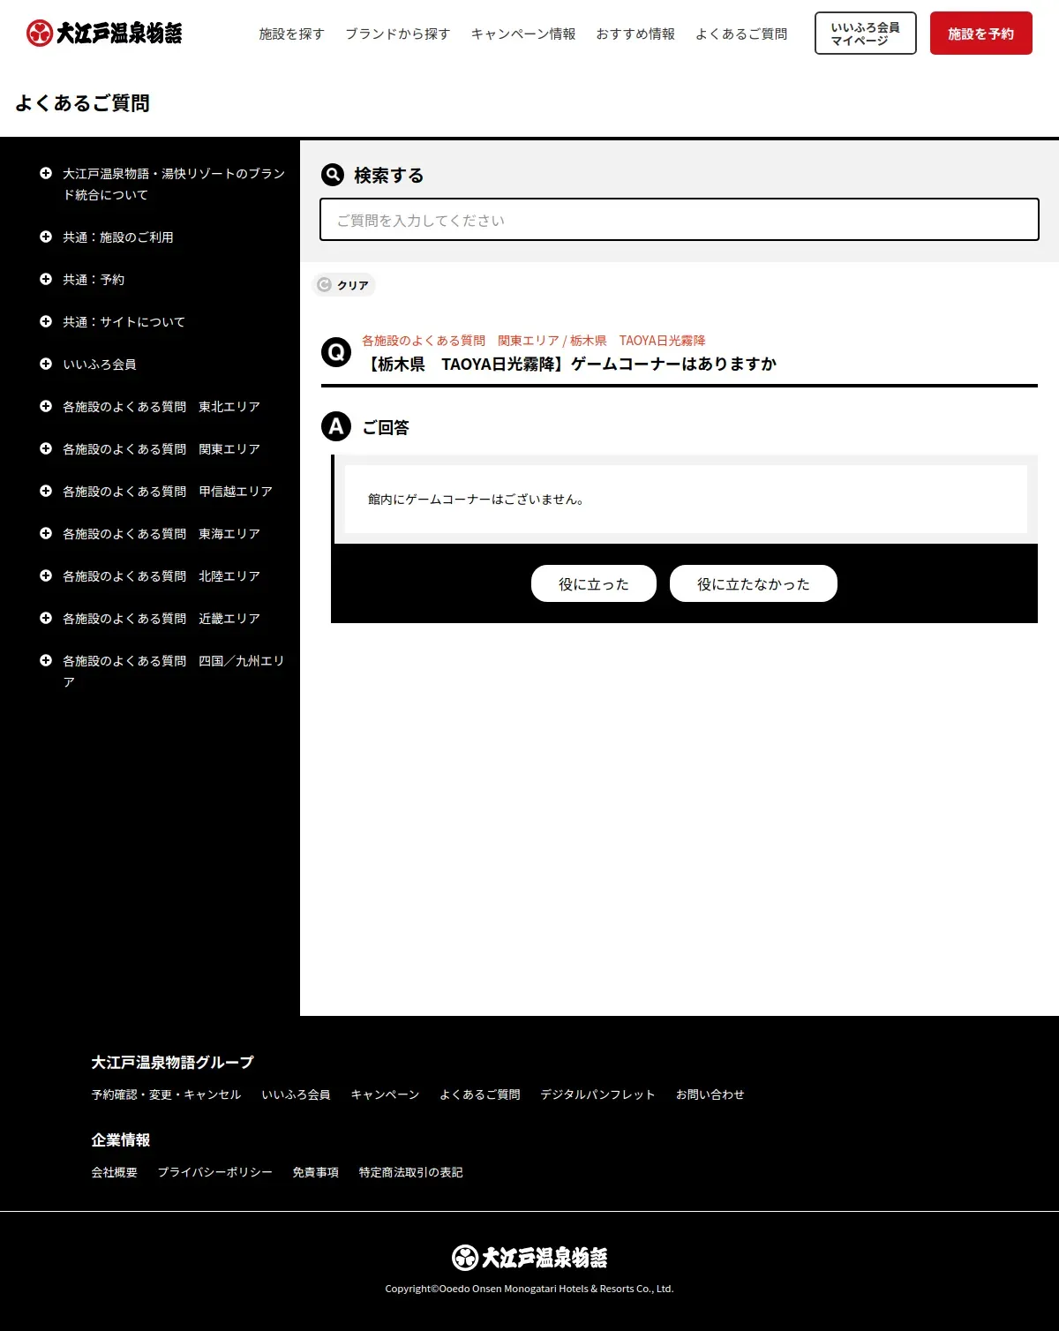Expand plus icon for 北陸エリア questions
The width and height of the screenshot is (1059, 1331).
[46, 575]
